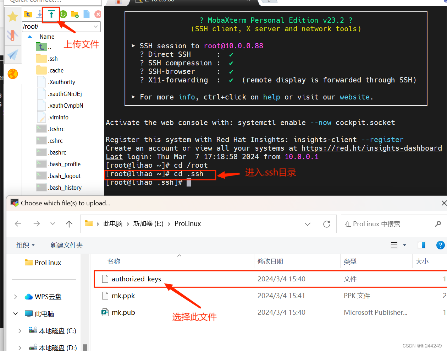
Task: Open the Macros paper-plane sidebar tab
Action: pos(13,54)
